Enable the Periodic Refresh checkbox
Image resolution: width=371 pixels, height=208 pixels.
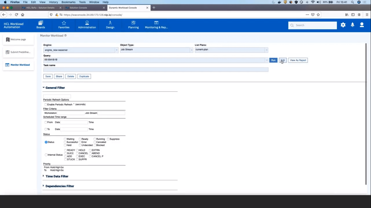click(46, 105)
